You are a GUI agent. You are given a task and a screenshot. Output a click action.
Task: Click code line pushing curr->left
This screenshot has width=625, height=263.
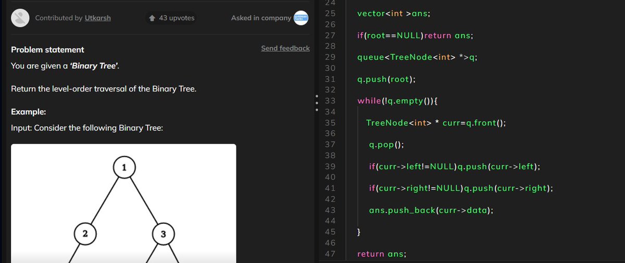pos(454,166)
